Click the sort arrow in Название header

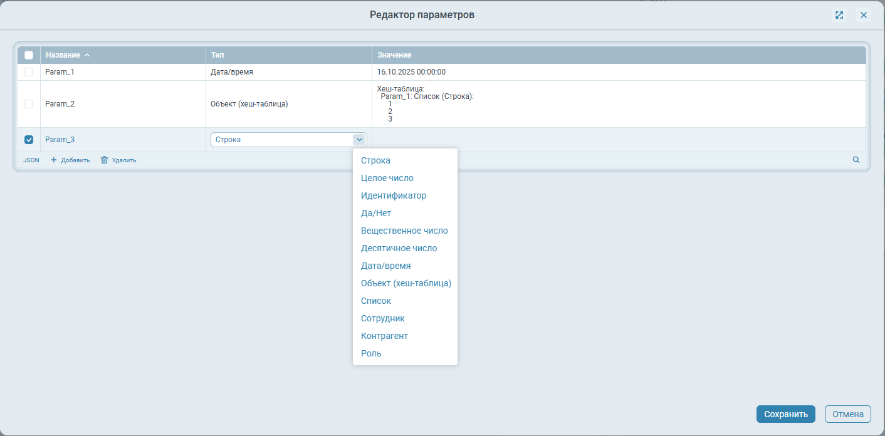point(87,55)
